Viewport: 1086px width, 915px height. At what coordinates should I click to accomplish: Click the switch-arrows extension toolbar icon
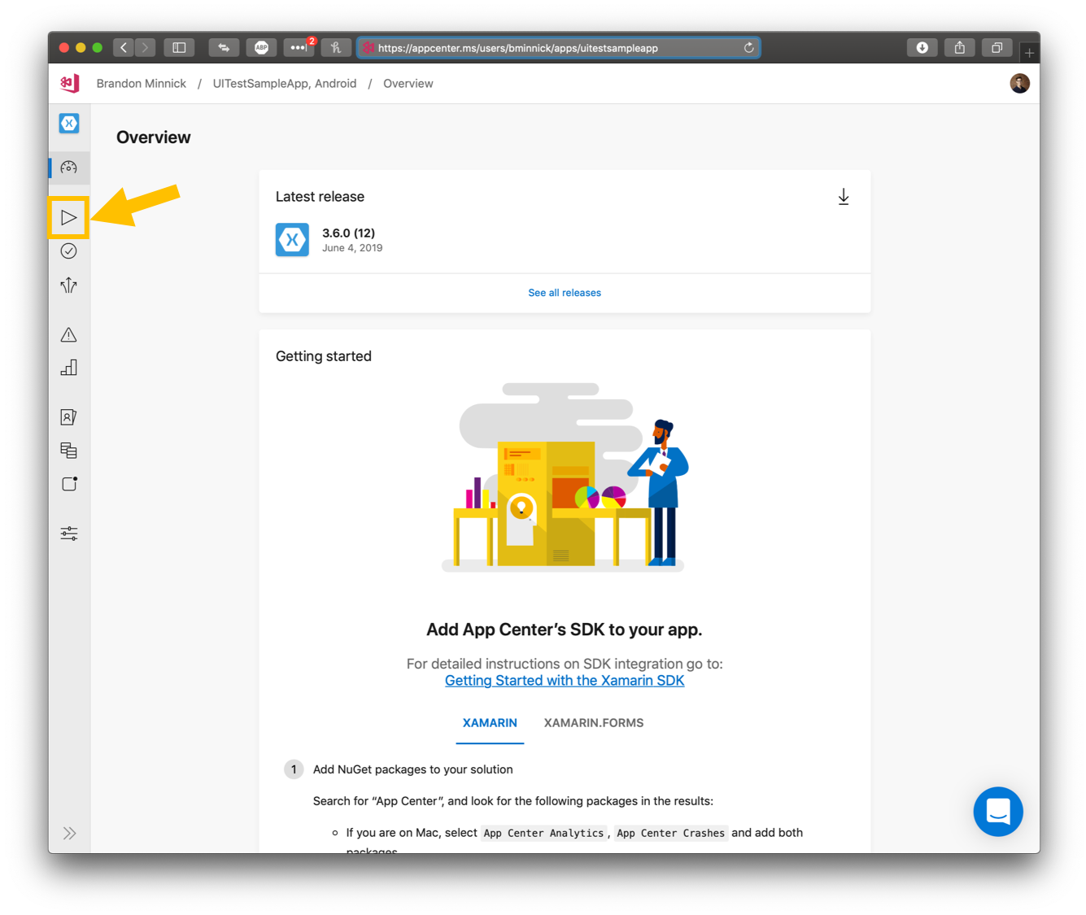(x=223, y=48)
